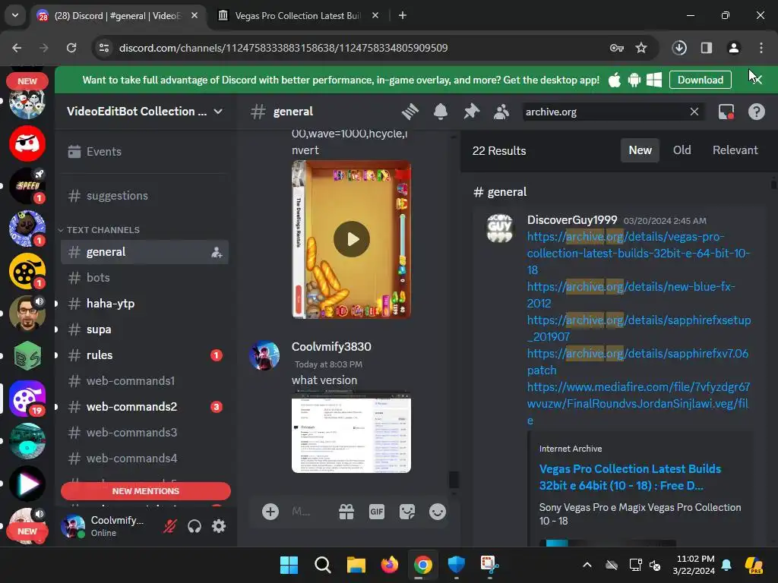Select the supa channel

[x=144, y=329]
